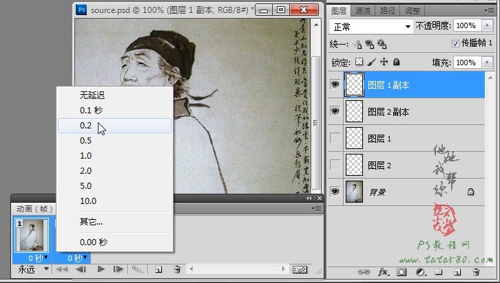500x283 pixels.
Task: Click the 不透明度 100% value field
Action: [468, 25]
